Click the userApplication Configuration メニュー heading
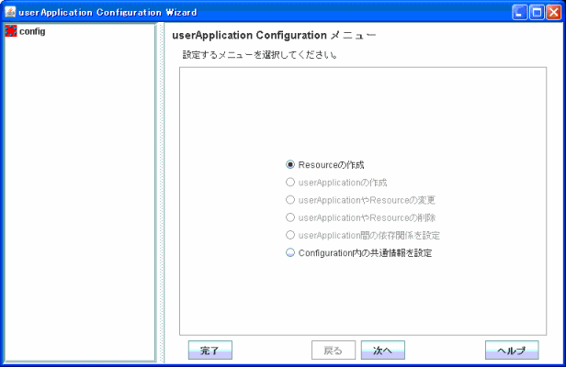The image size is (566, 367). click(x=275, y=36)
